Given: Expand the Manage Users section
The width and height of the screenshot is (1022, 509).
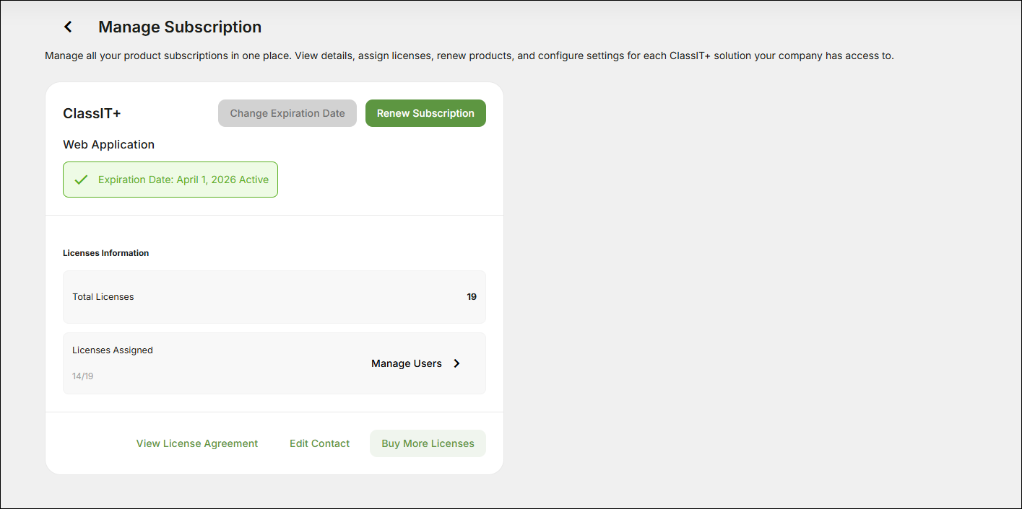Looking at the screenshot, I should (x=407, y=363).
